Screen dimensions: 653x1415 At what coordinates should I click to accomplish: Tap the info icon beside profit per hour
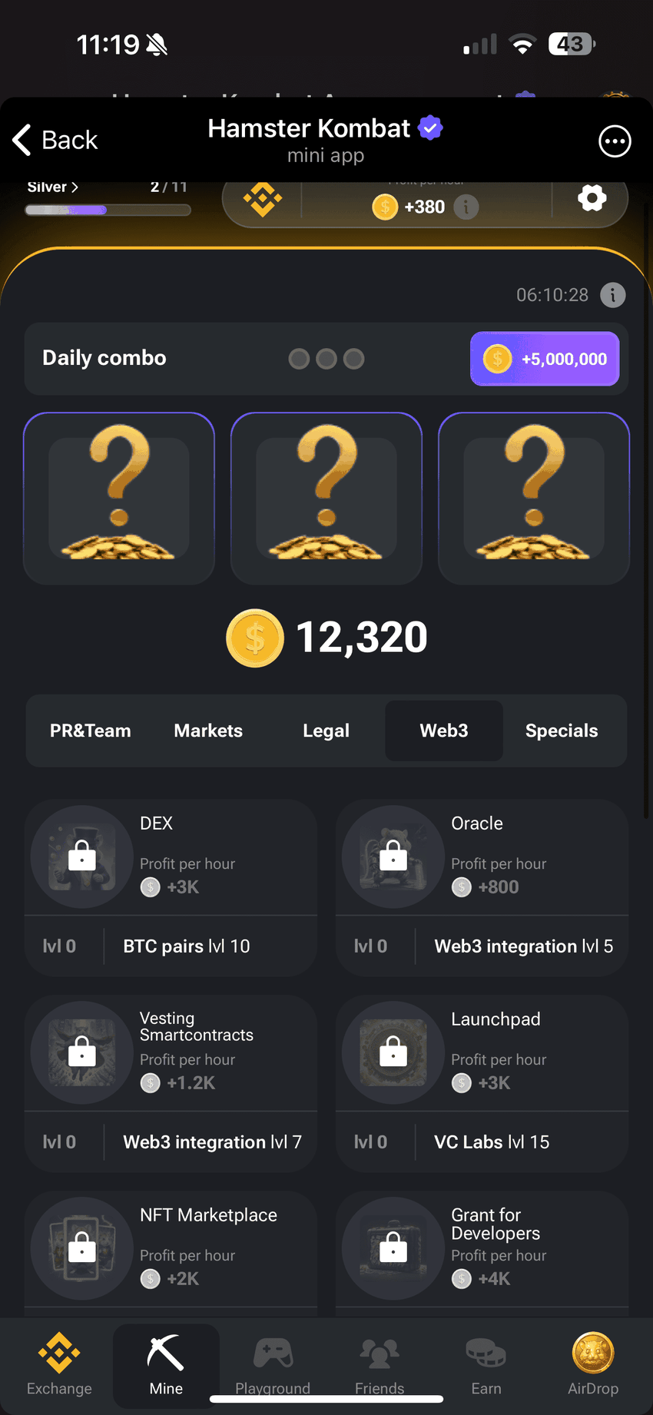(466, 207)
